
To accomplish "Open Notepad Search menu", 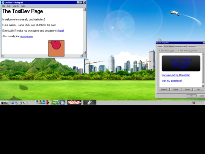I will coord(16,6).
